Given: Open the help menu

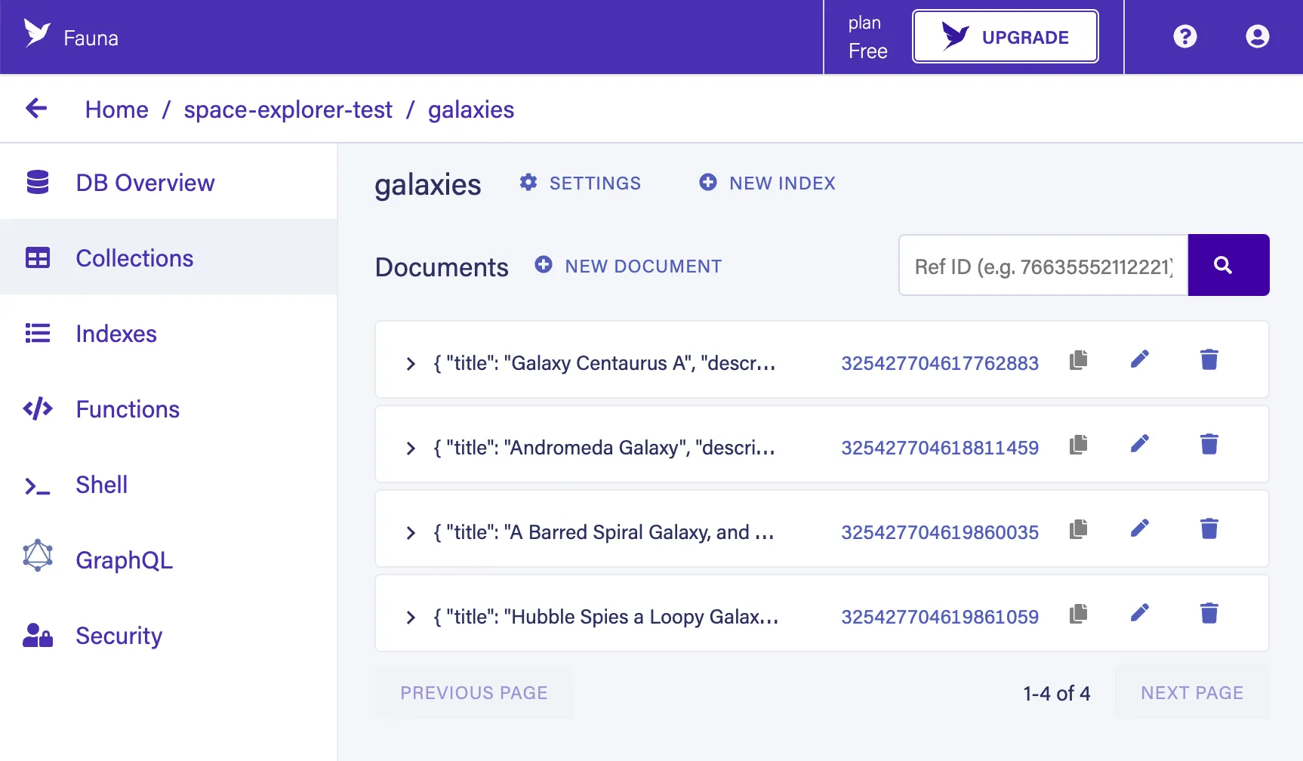Looking at the screenshot, I should (1184, 36).
